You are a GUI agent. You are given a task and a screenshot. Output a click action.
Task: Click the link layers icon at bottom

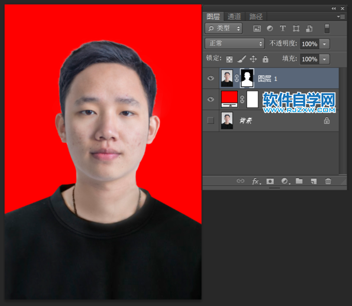point(240,181)
